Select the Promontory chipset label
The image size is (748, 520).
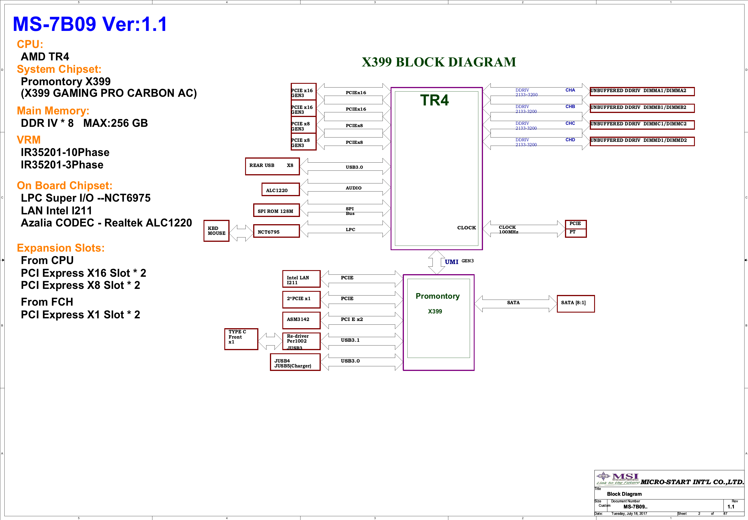437,296
